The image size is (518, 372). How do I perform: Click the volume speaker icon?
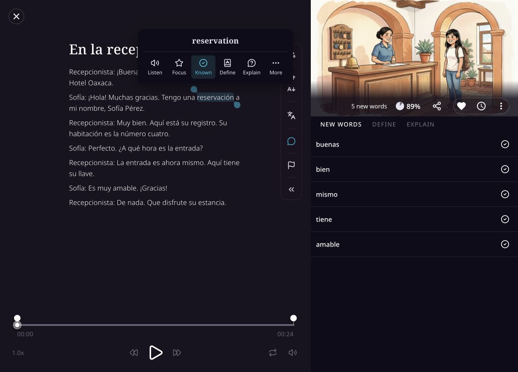click(293, 353)
